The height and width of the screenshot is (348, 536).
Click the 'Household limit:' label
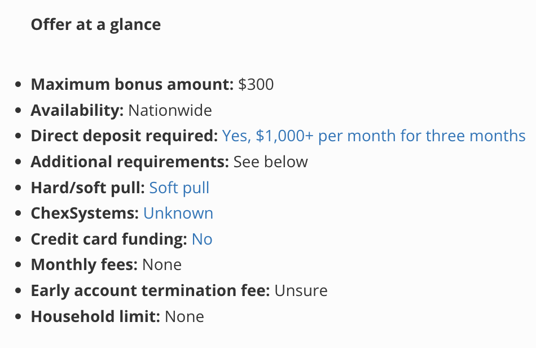tap(95, 316)
